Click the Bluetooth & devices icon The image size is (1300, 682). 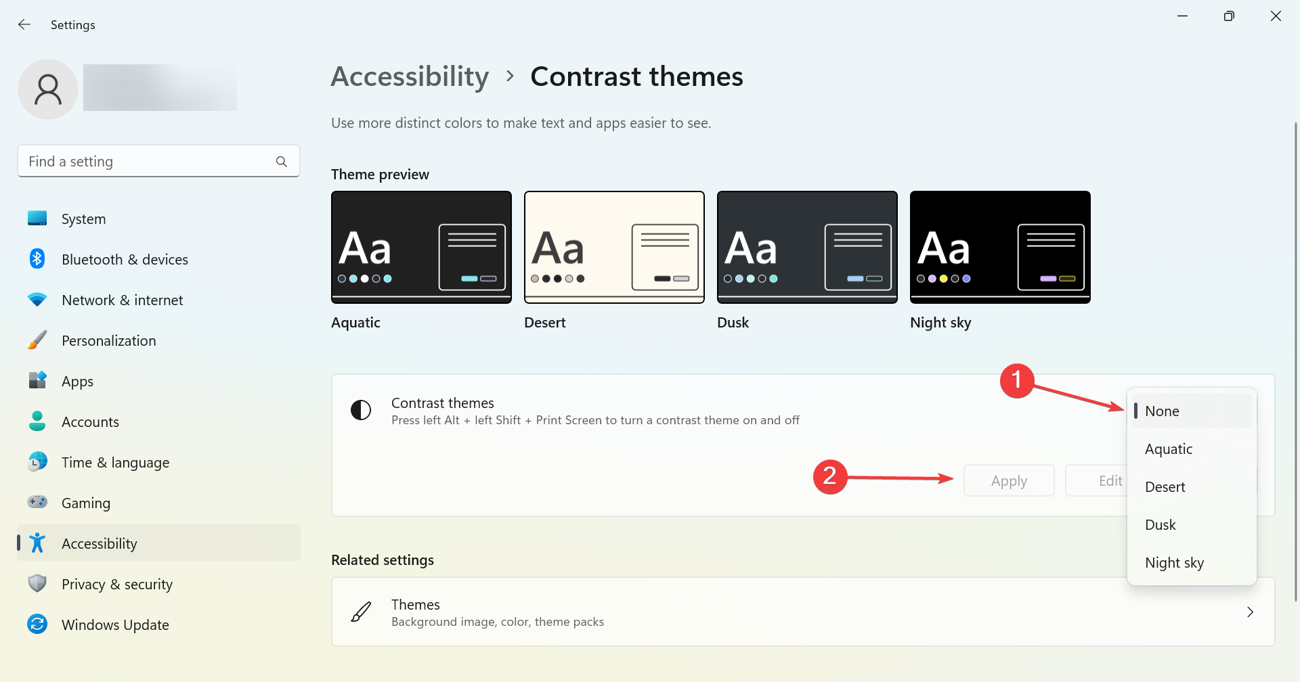point(37,259)
